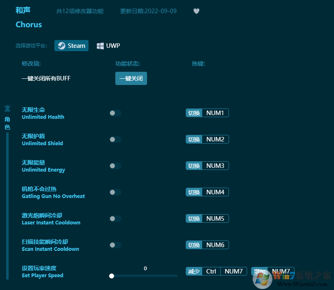Select the Steam platform icon
Viewport: 334px width, 290px height.
[61, 45]
